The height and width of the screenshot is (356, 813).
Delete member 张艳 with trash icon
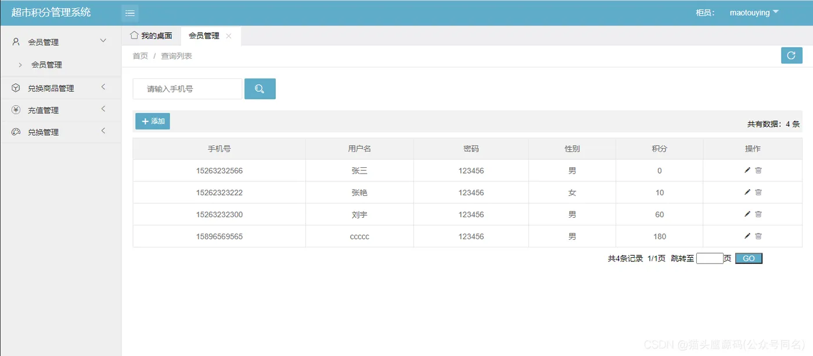coord(758,192)
